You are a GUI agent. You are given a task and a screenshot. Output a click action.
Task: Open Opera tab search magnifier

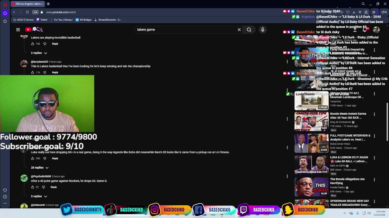[363, 4]
